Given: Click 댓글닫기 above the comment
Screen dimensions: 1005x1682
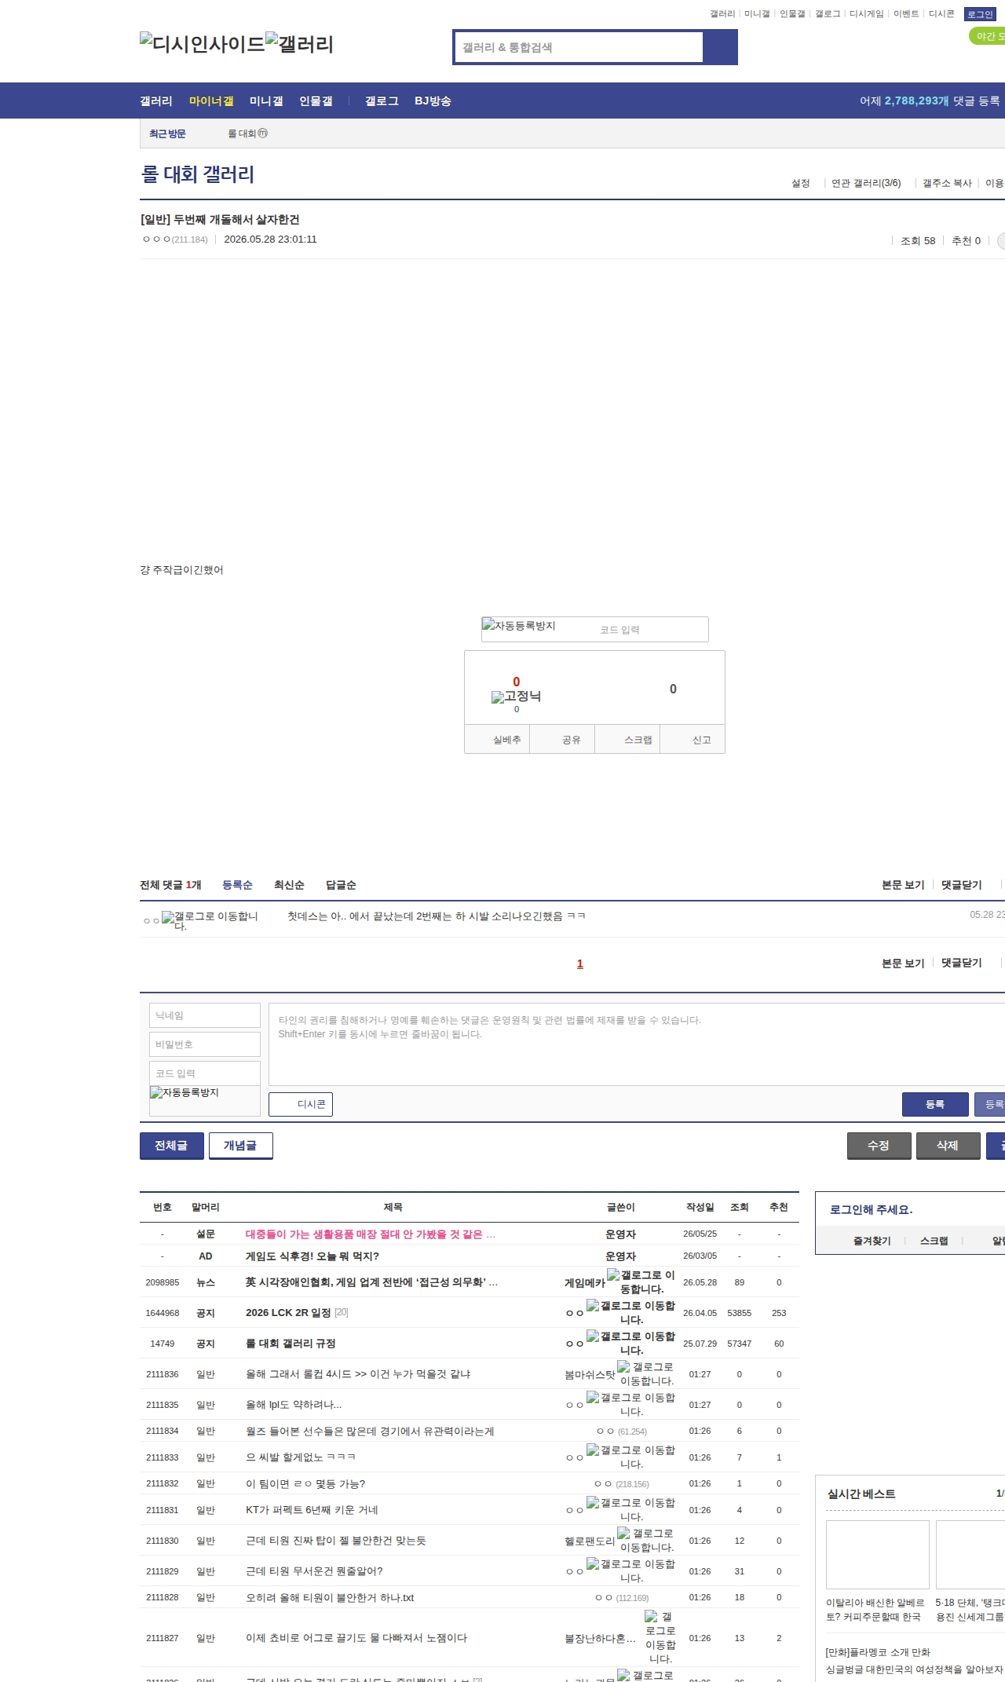Looking at the screenshot, I should tap(962, 885).
